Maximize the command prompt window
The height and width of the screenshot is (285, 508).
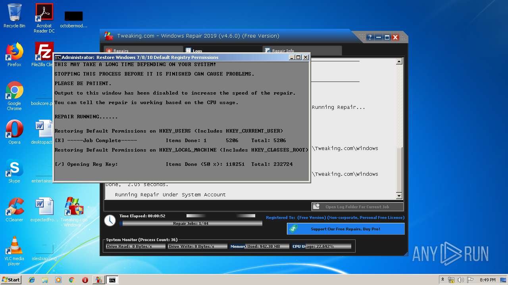pyautogui.click(x=298, y=57)
